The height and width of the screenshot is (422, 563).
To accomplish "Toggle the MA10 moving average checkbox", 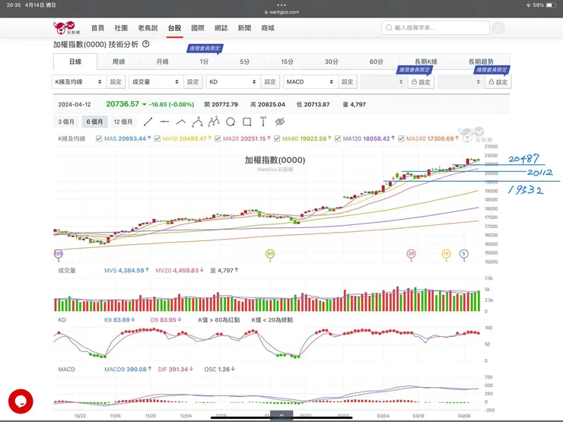I will click(x=157, y=138).
